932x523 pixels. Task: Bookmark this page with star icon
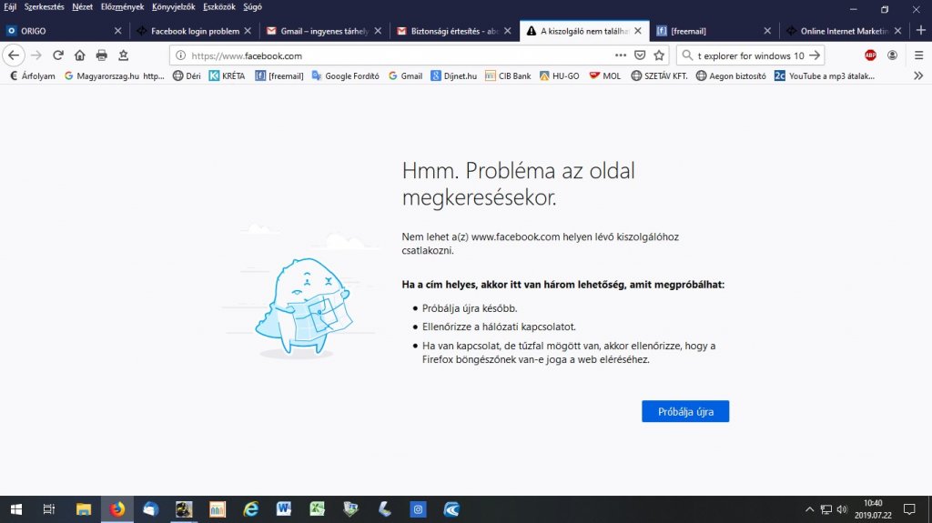pos(659,55)
